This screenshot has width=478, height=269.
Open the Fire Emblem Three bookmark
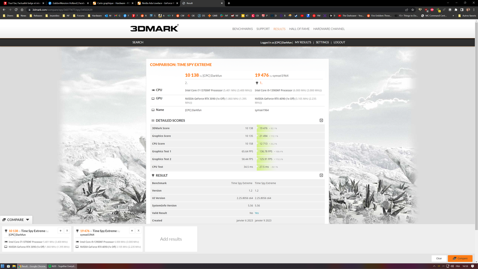379,16
